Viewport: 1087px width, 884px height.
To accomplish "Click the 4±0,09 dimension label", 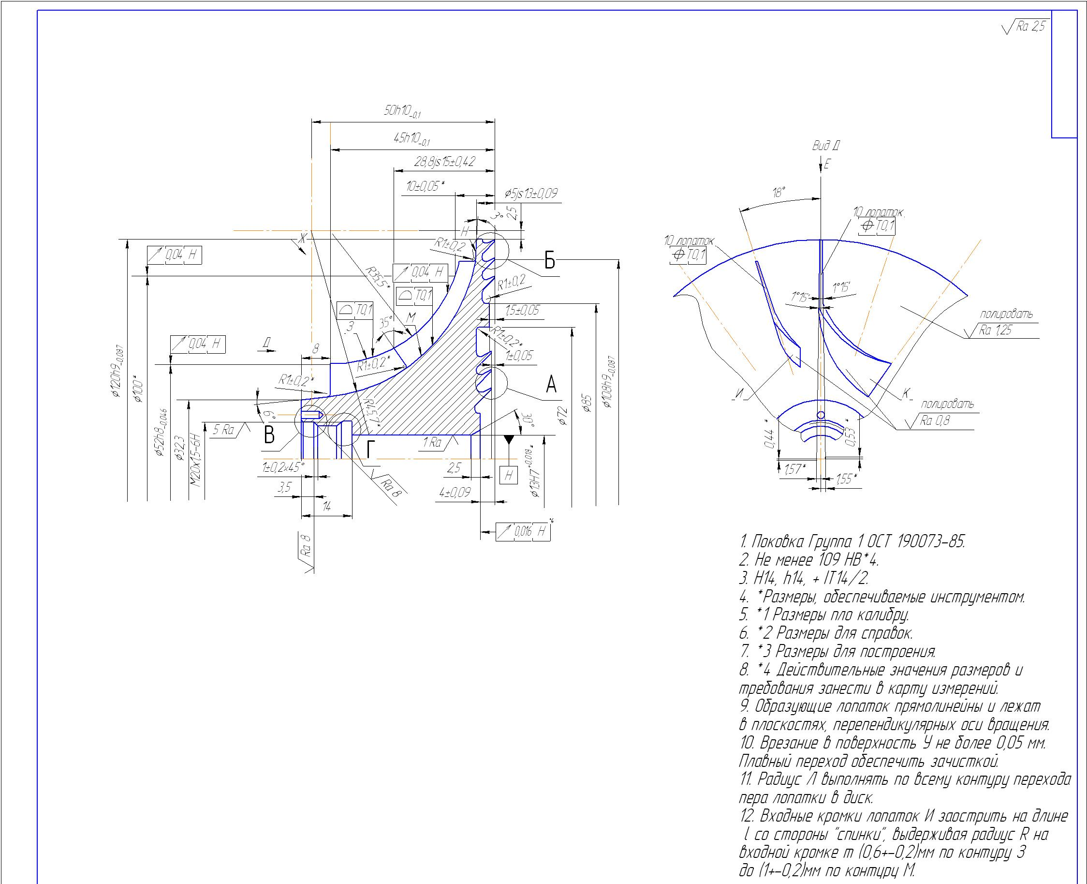I will point(455,492).
